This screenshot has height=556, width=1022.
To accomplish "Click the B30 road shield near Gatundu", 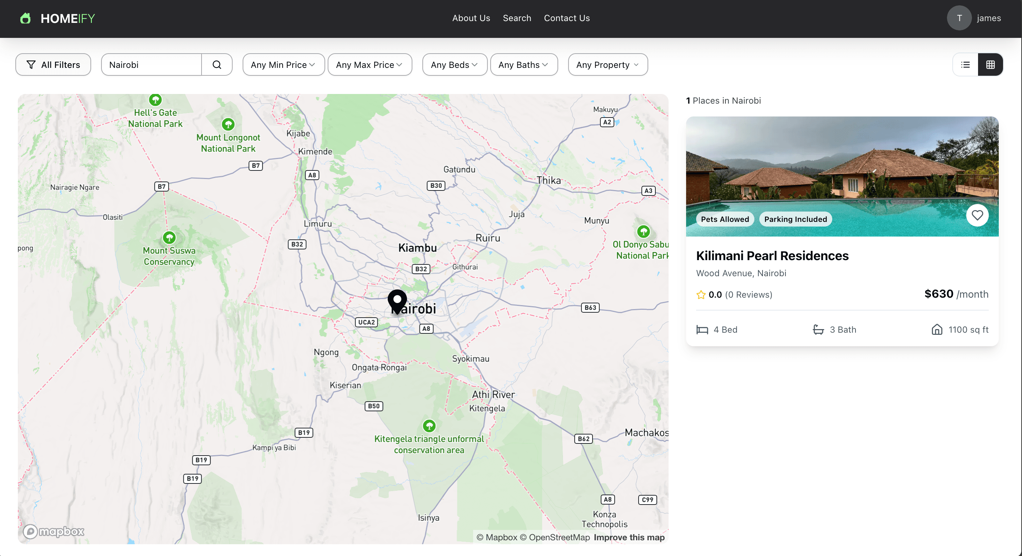I will (436, 185).
